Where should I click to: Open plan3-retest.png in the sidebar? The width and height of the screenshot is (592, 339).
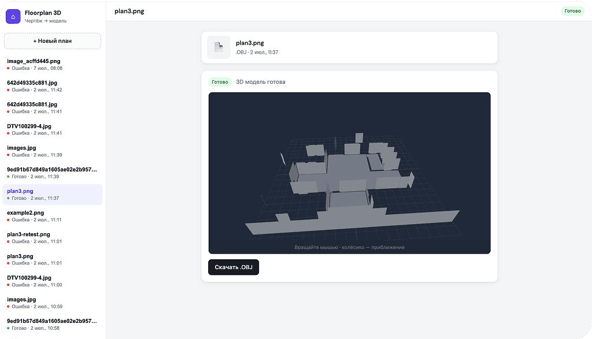53,237
